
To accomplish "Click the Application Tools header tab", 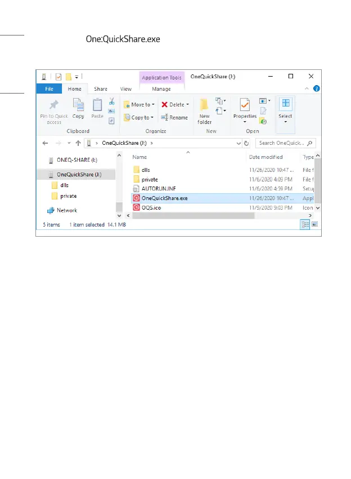I will click(x=161, y=78).
